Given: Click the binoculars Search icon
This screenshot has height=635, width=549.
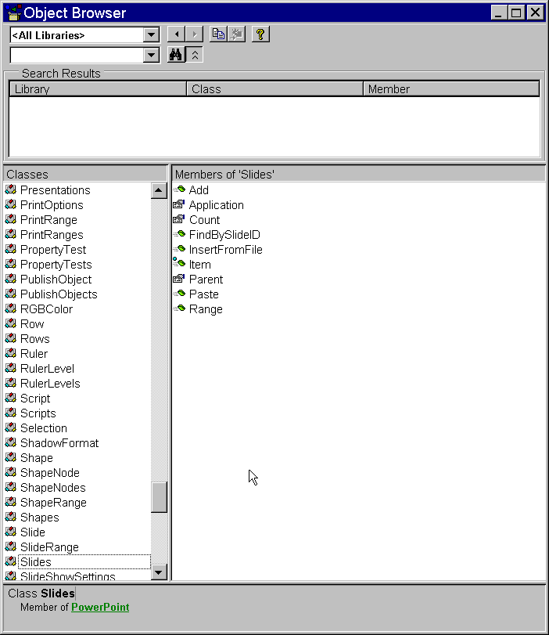Looking at the screenshot, I should click(176, 55).
